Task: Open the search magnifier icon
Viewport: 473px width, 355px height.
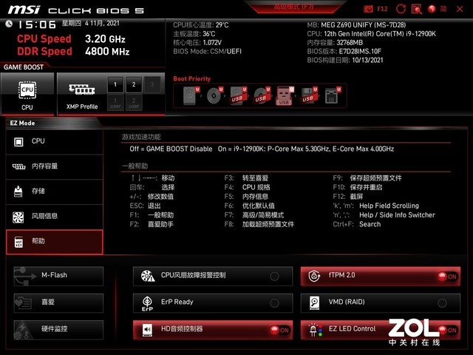Action: (417, 9)
